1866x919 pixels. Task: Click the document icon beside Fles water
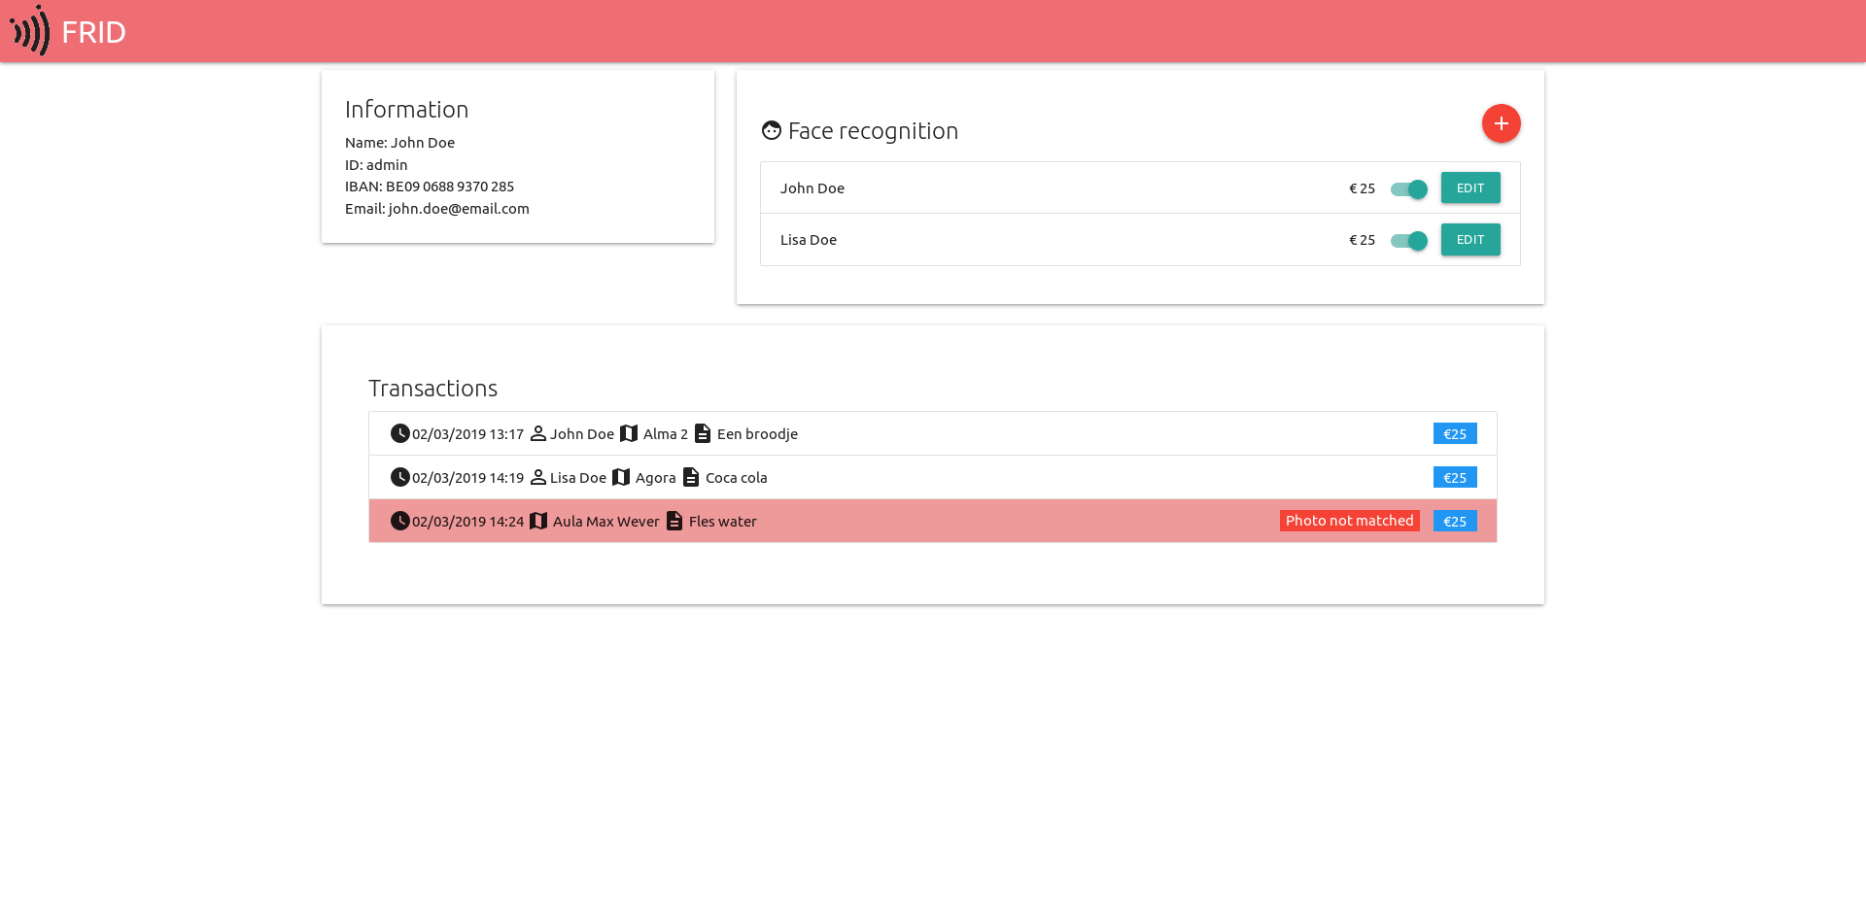click(674, 521)
